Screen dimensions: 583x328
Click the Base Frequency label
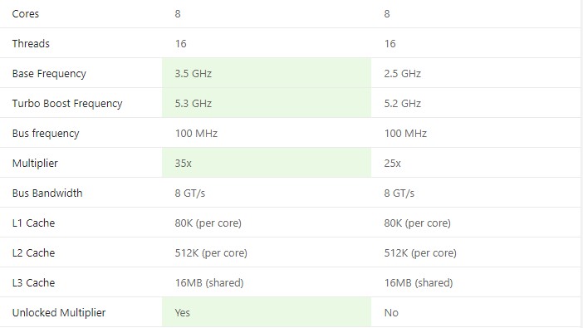click(49, 74)
